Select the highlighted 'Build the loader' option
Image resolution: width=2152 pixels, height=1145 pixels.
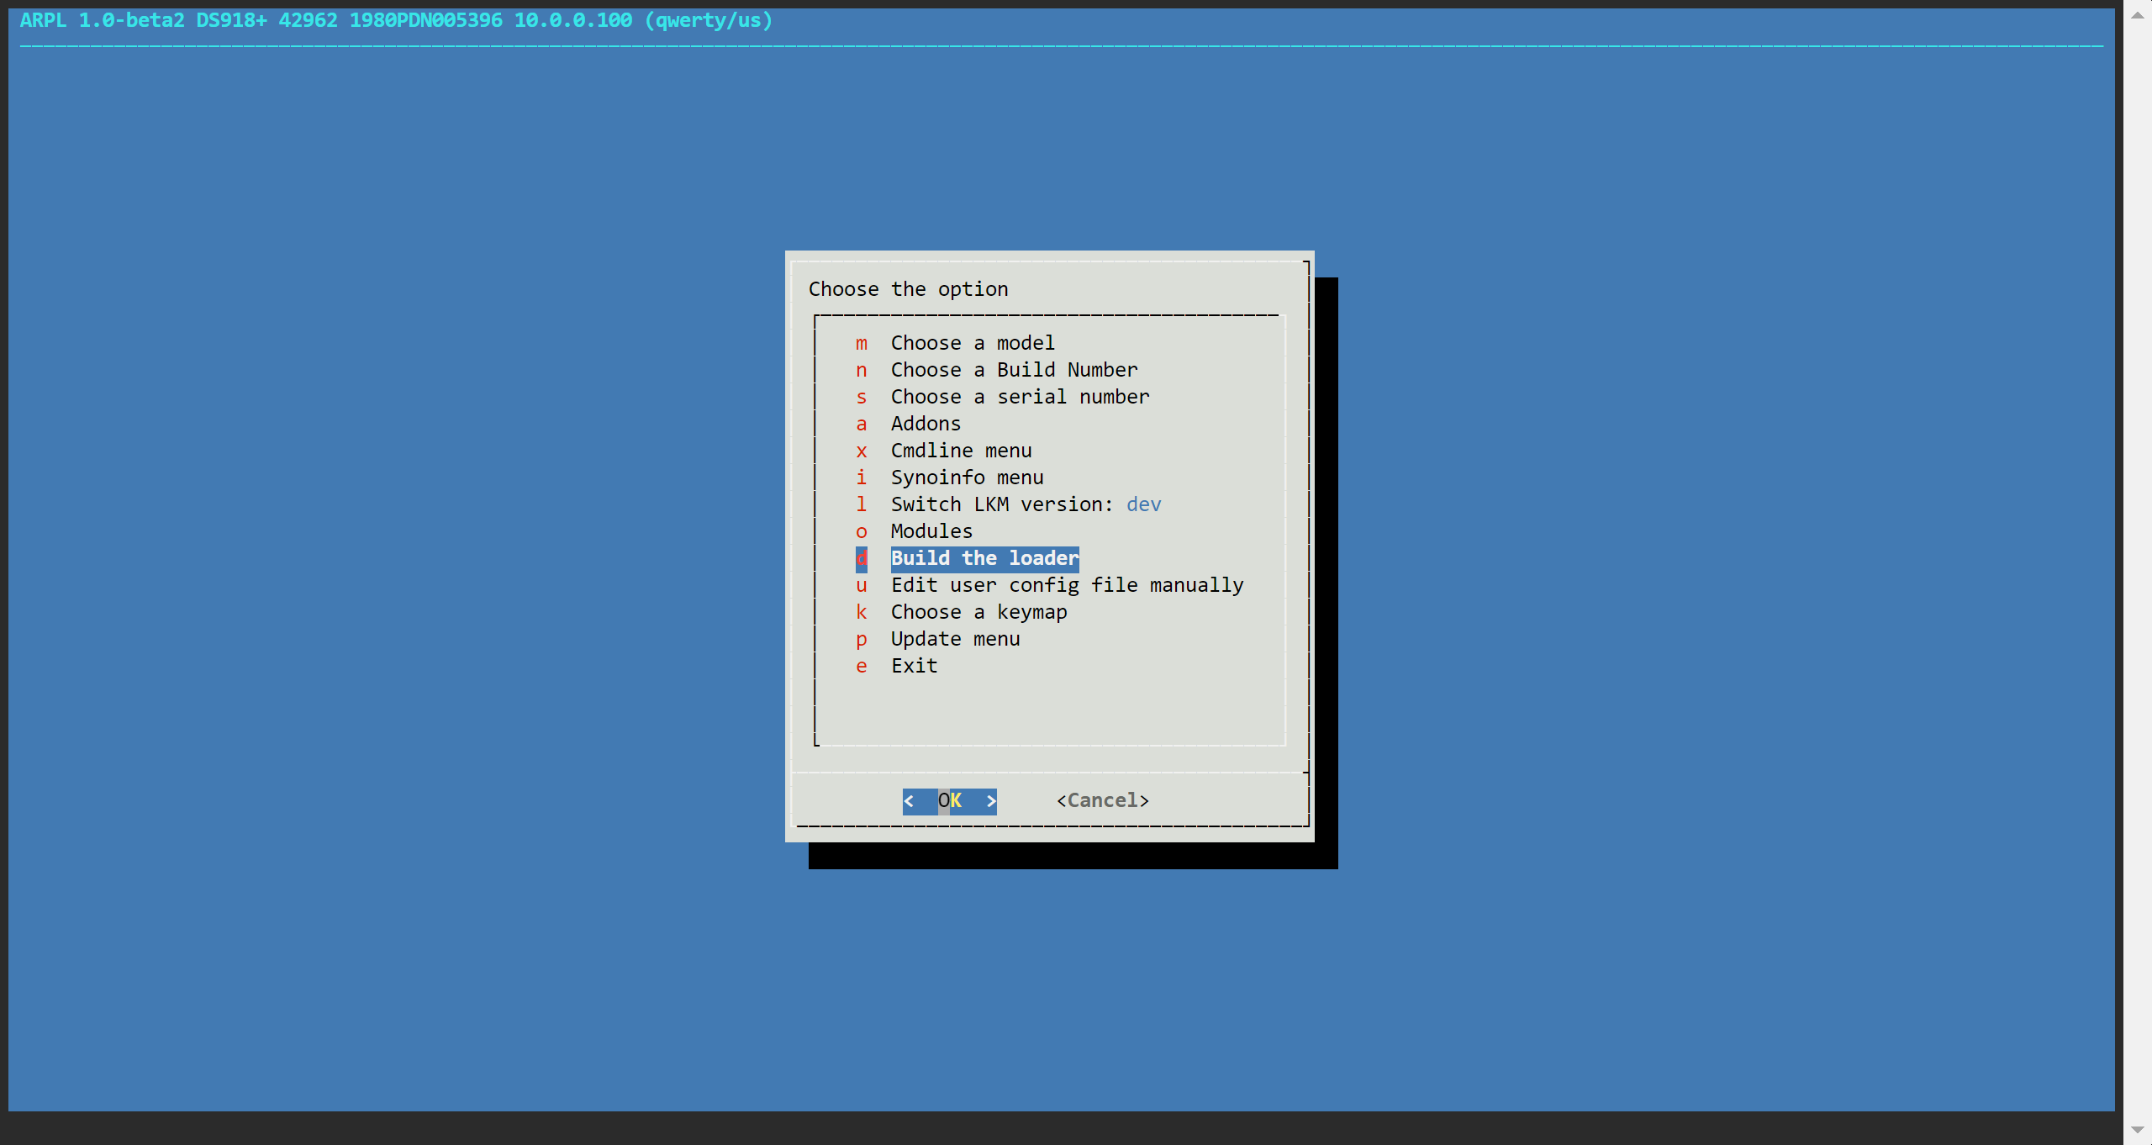point(984,558)
